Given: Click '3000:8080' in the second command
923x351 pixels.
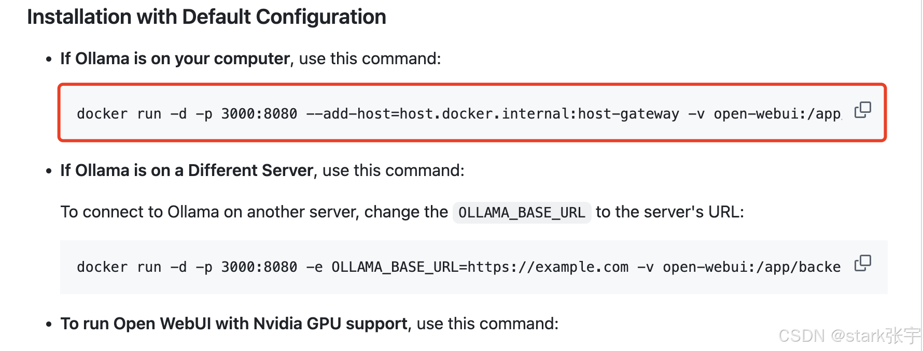Looking at the screenshot, I should (x=259, y=267).
